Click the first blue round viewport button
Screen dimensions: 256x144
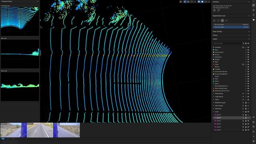click(x=199, y=2)
